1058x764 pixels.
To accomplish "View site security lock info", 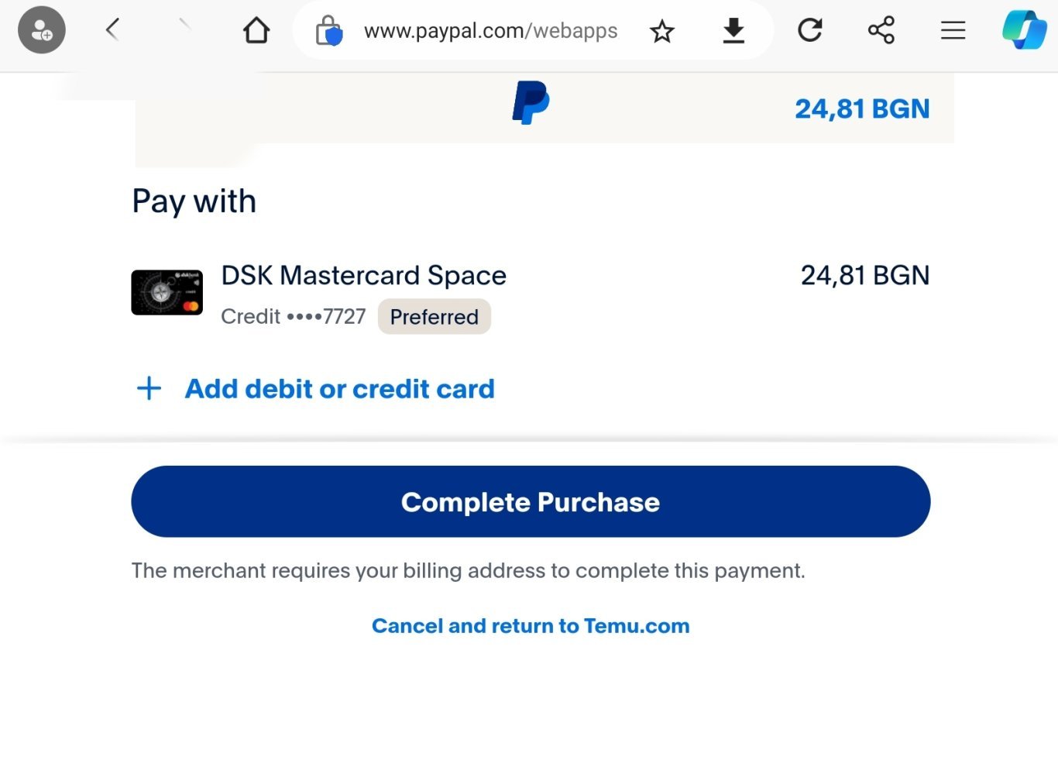I will pyautogui.click(x=329, y=31).
